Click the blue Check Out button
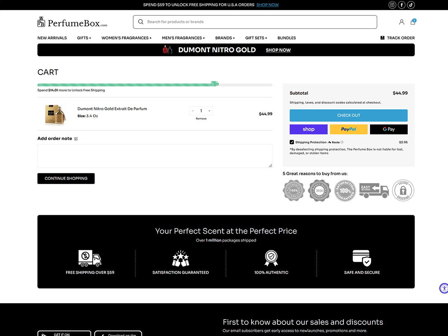Viewport: 448px width, 336px height. tap(349, 115)
